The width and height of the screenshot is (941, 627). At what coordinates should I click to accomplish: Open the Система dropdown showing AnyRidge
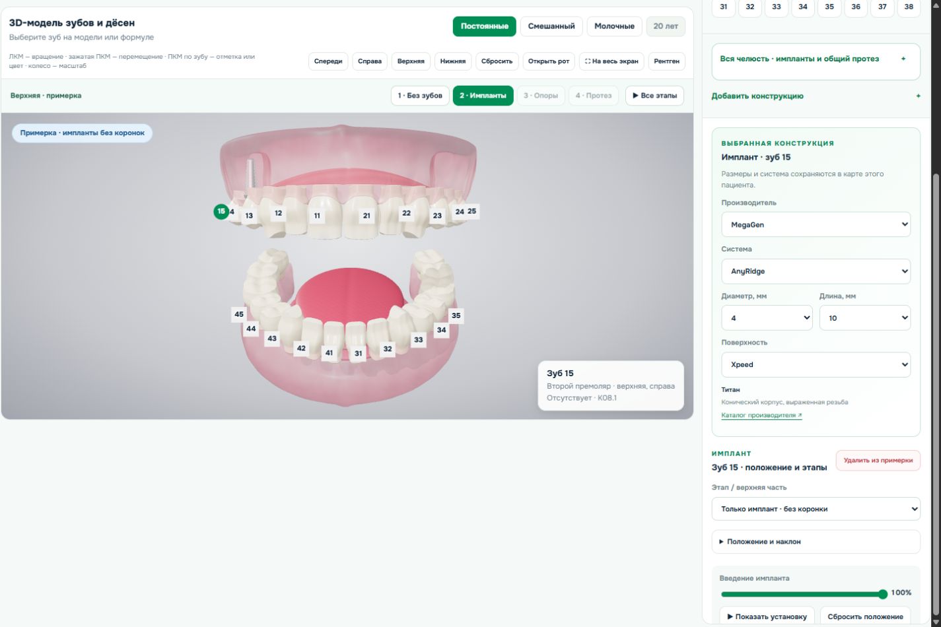tap(816, 271)
